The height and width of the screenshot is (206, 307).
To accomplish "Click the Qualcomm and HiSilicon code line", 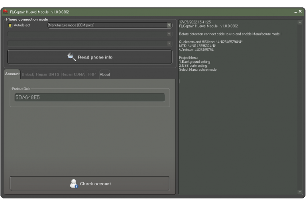I will coord(211,42).
